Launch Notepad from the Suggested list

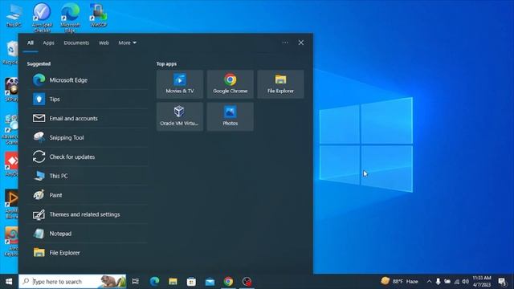(88, 234)
